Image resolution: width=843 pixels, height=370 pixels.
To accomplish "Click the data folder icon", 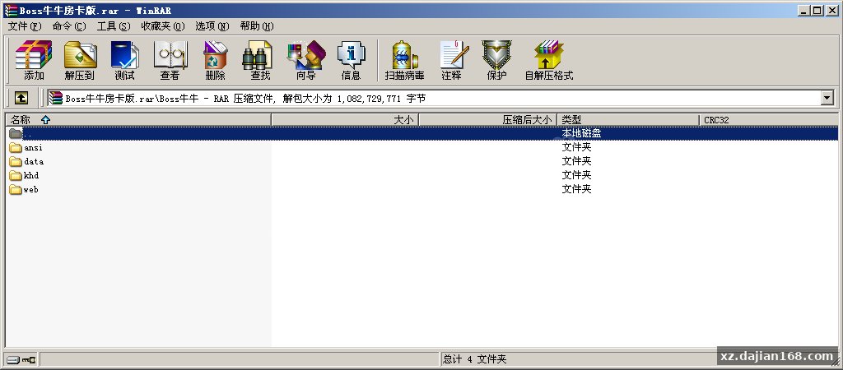I will coord(15,161).
